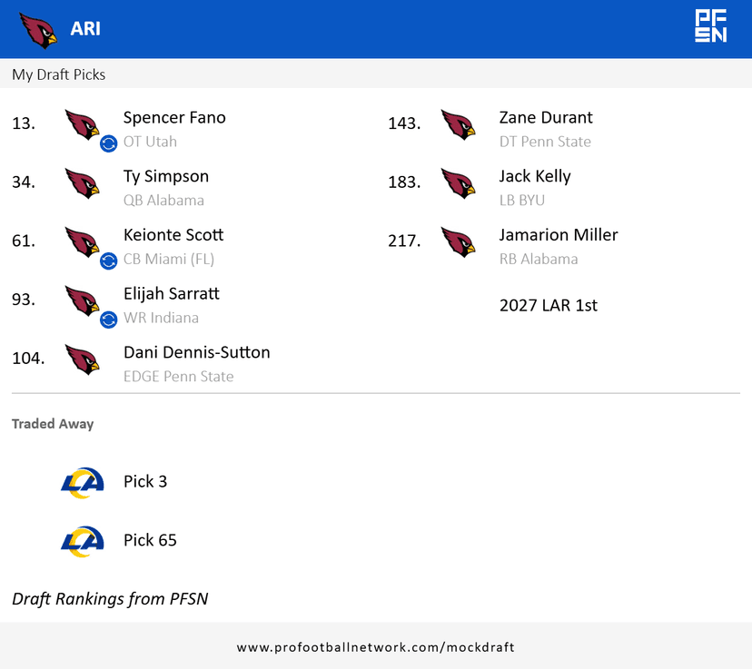The height and width of the screenshot is (669, 752).
Task: Click the Draft Rankings from PFSN text
Action: [110, 598]
